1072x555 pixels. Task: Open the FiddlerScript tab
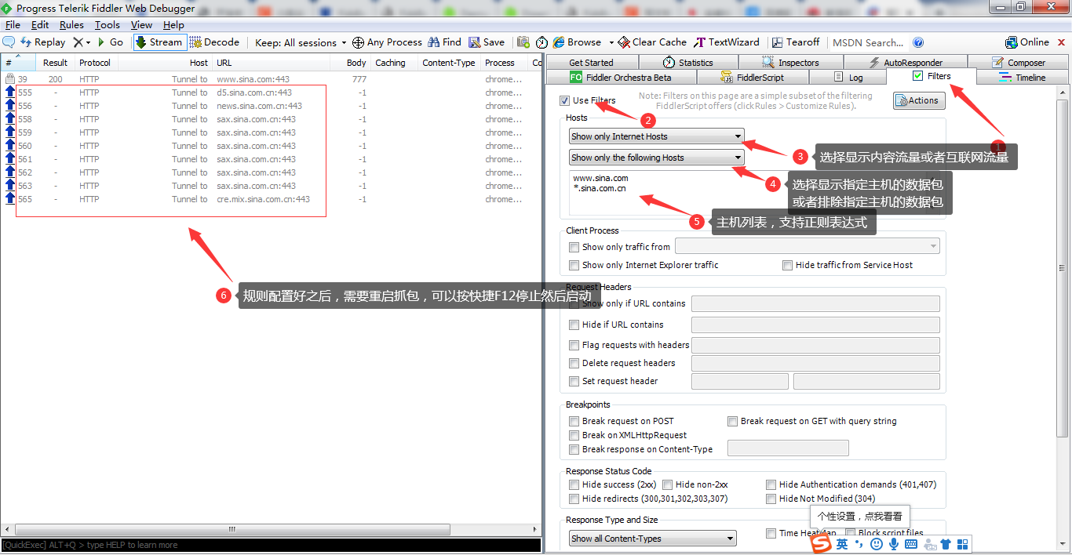tap(752, 78)
